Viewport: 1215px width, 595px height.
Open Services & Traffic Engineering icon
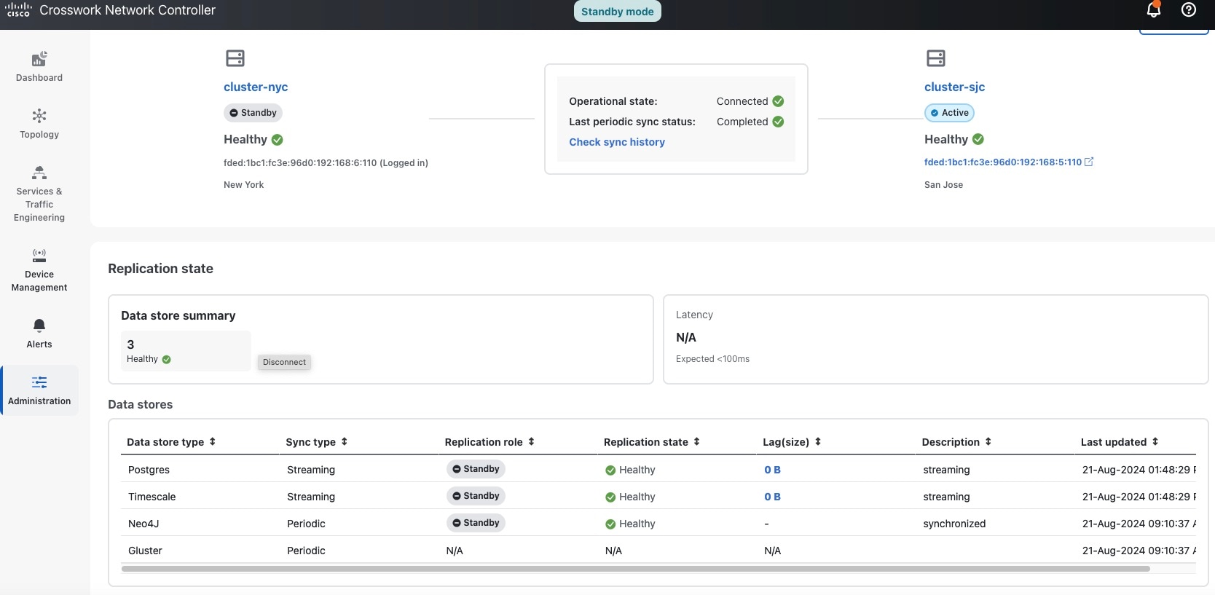pyautogui.click(x=39, y=173)
